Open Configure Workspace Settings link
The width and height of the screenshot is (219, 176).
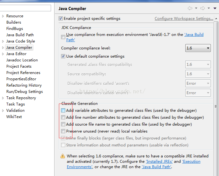[184, 19]
